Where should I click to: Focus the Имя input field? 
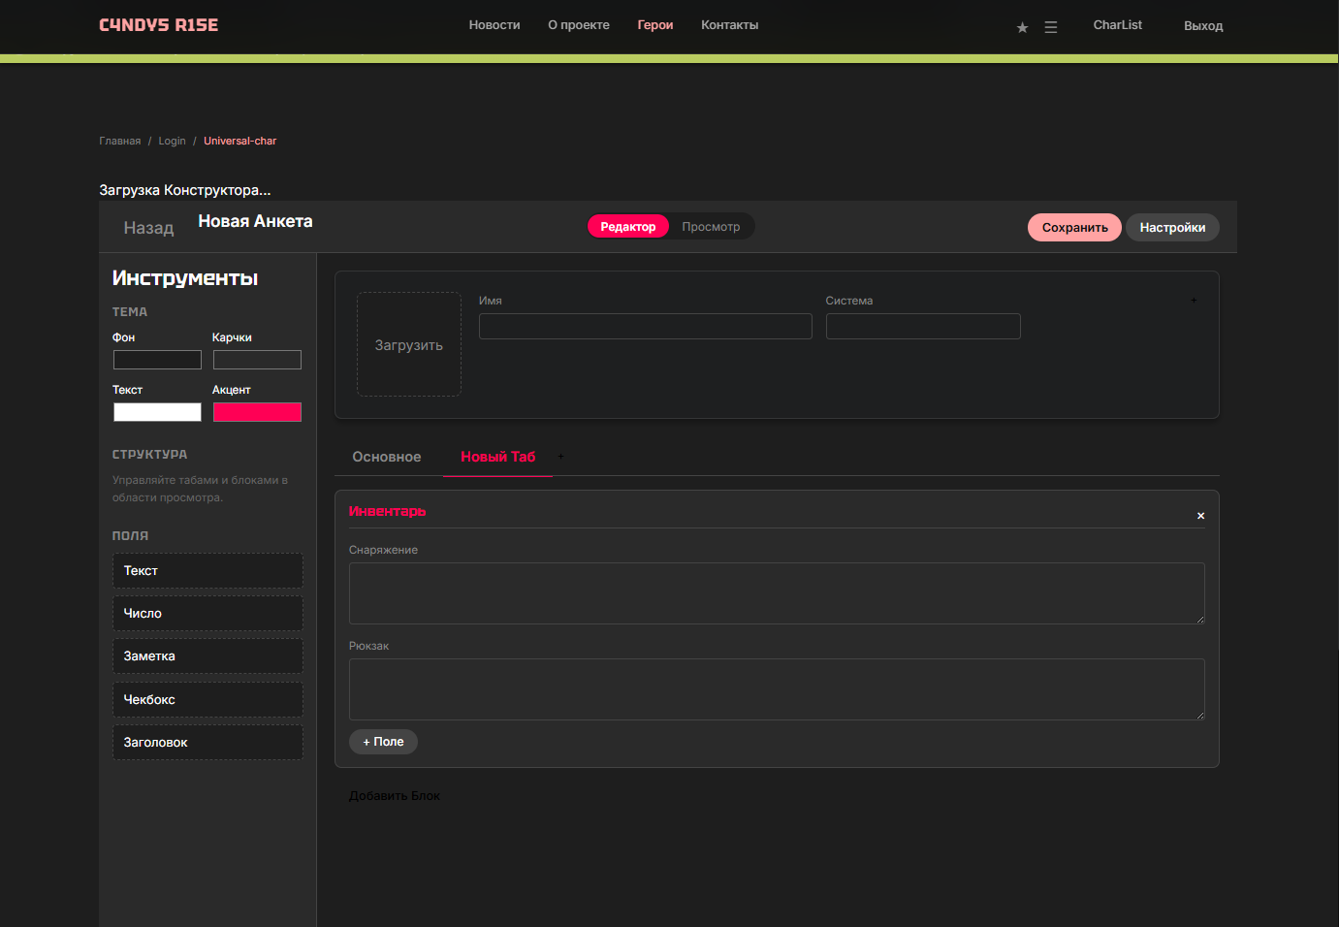(x=646, y=326)
